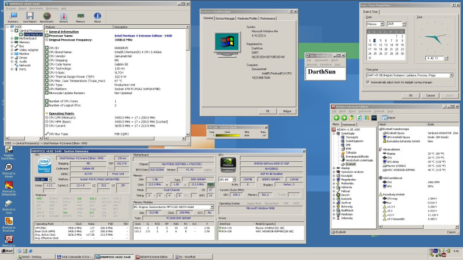Image resolution: width=463 pixels, height=260 pixels.
Task: Switch to Performance tab
Action: coord(268,18)
